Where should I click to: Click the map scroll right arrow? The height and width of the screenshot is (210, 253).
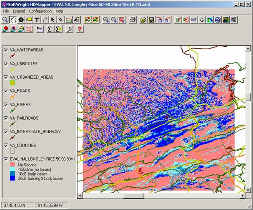(x=242, y=196)
